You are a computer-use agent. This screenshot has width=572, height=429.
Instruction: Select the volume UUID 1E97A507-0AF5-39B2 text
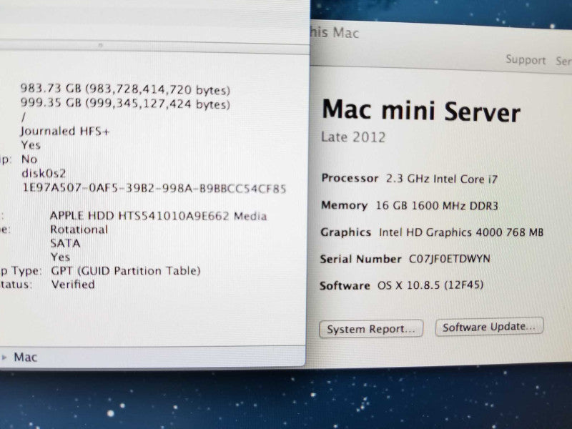(154, 188)
